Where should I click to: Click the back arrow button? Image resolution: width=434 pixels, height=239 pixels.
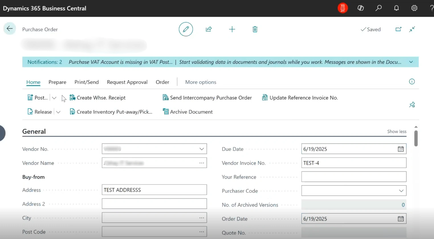10,29
